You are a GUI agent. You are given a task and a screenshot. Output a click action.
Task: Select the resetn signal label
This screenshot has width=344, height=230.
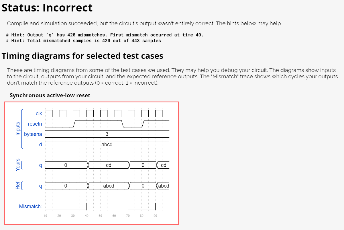click(35, 124)
